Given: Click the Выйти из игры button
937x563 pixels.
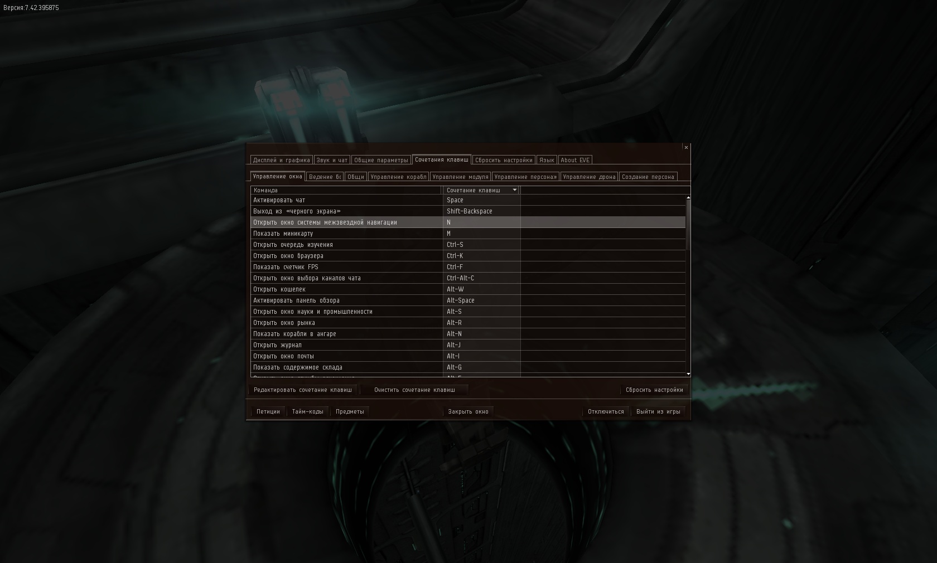Looking at the screenshot, I should point(658,411).
